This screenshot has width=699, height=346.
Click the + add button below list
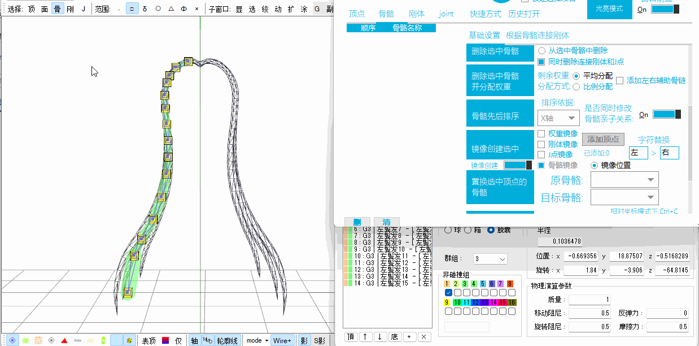click(410, 337)
